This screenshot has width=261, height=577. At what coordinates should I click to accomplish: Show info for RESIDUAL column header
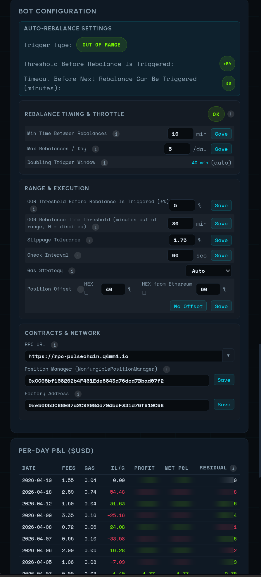pos(233,468)
